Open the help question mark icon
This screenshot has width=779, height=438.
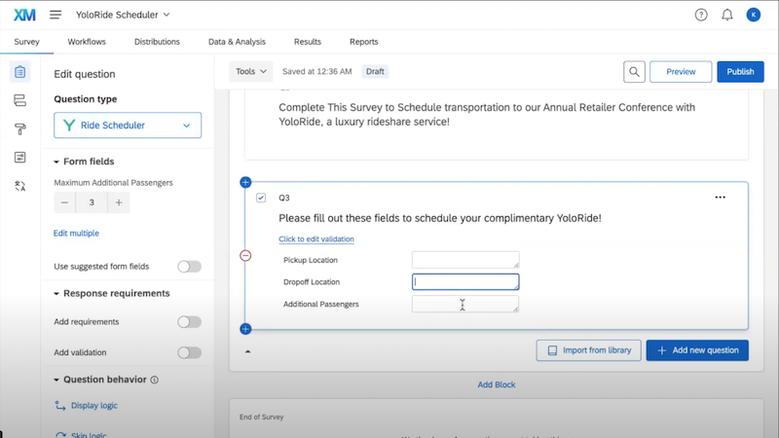click(701, 15)
